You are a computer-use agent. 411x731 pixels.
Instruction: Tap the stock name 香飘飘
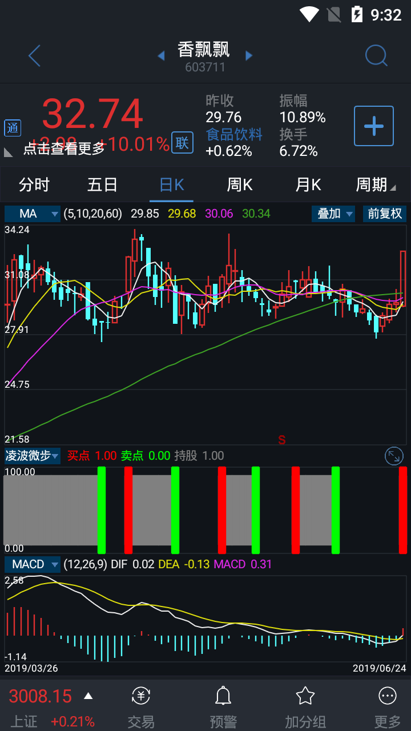tap(204, 50)
